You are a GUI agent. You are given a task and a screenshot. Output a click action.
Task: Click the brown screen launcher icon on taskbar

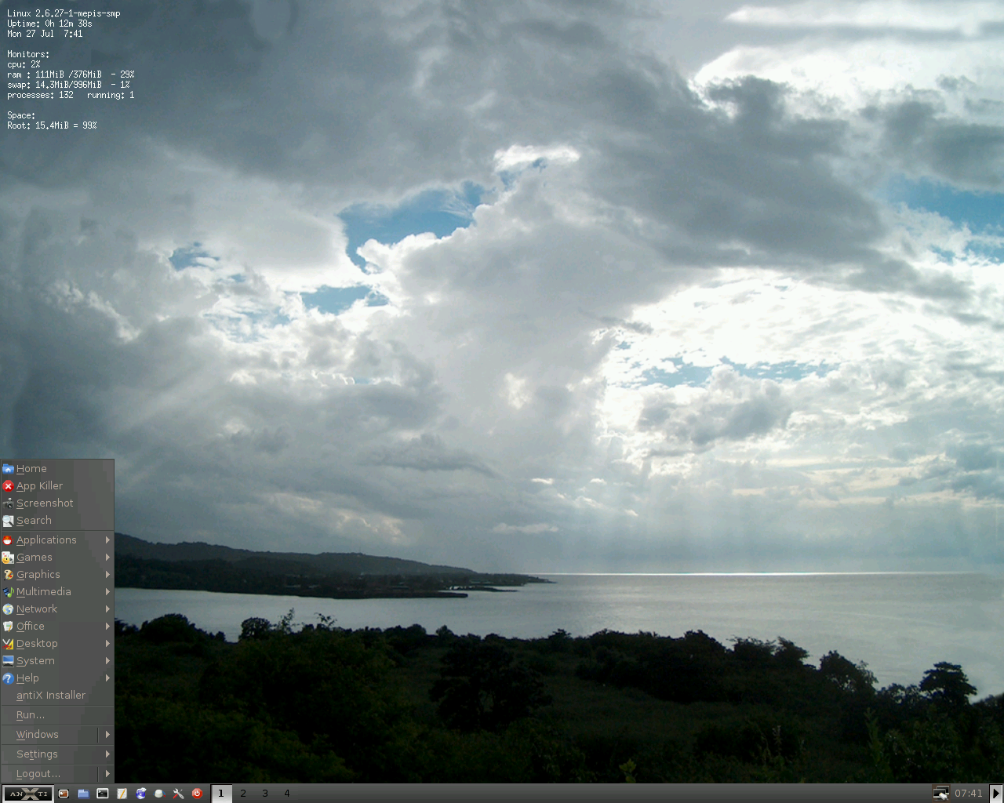(64, 794)
